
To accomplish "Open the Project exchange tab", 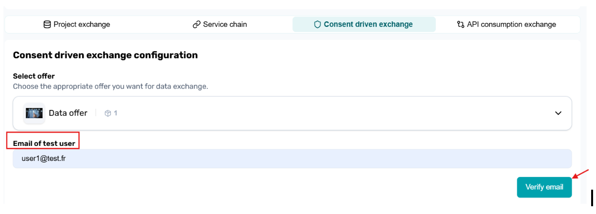I will tap(77, 24).
